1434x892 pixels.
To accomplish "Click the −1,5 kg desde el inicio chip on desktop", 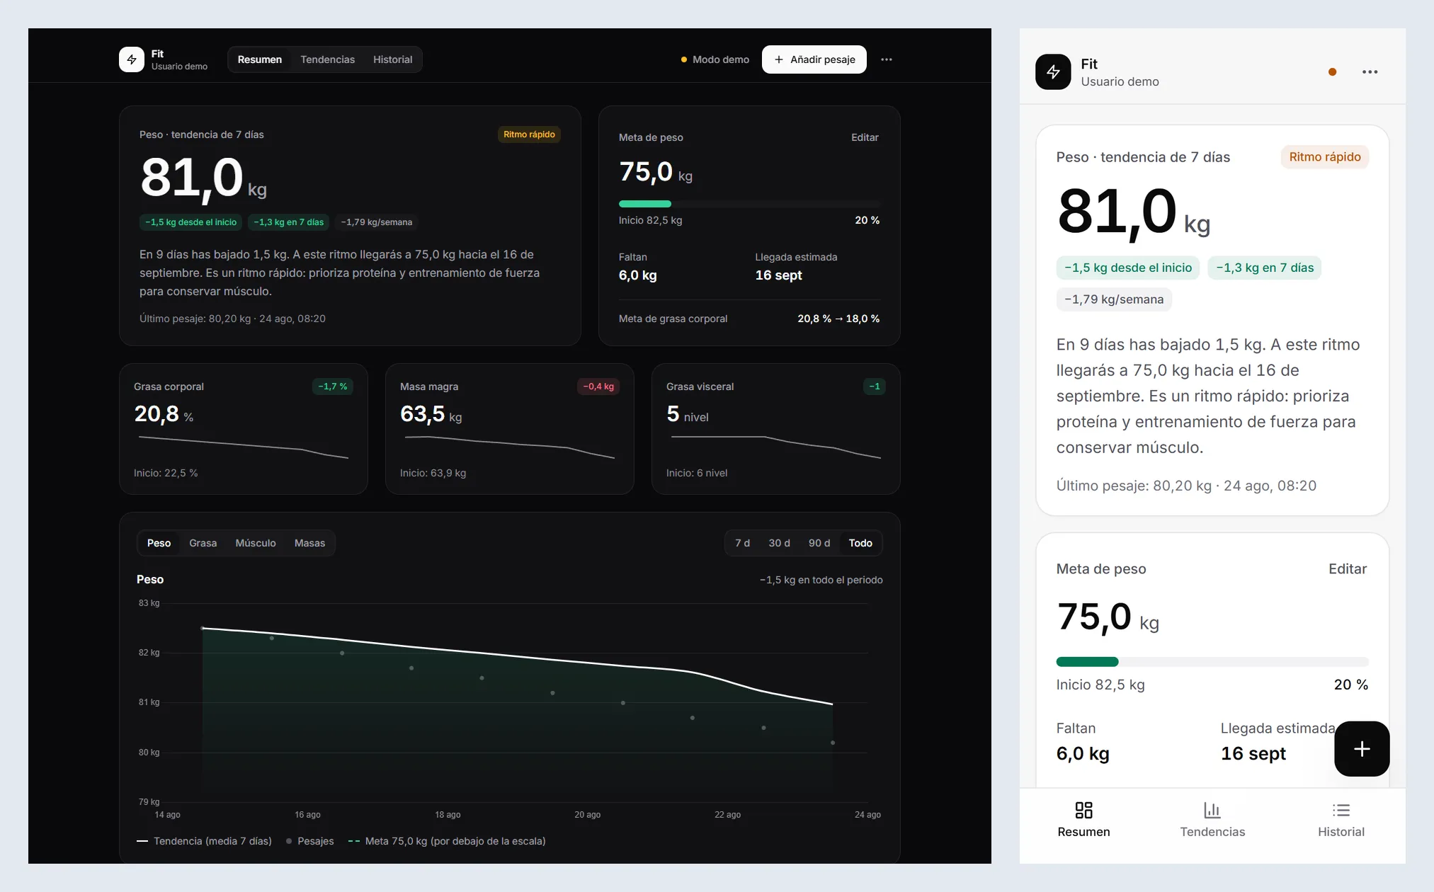I will (x=190, y=222).
